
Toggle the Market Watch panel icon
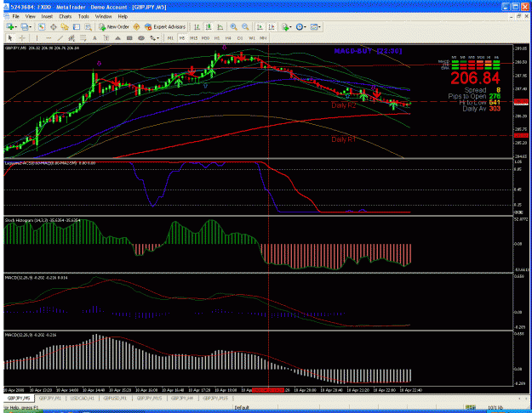click(x=42, y=26)
